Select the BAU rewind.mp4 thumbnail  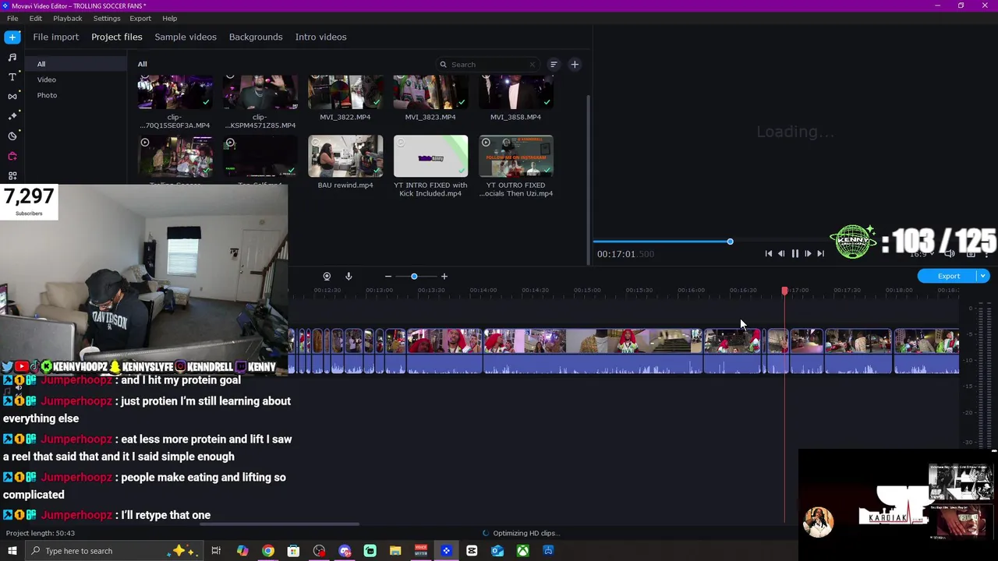point(345,157)
